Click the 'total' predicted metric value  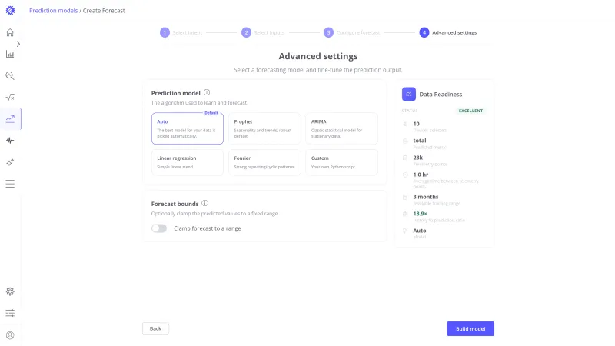419,141
